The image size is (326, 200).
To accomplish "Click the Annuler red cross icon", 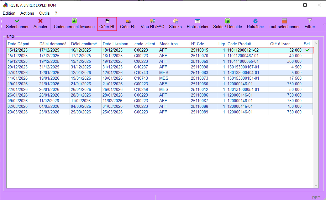I will pyautogui.click(x=40, y=21).
